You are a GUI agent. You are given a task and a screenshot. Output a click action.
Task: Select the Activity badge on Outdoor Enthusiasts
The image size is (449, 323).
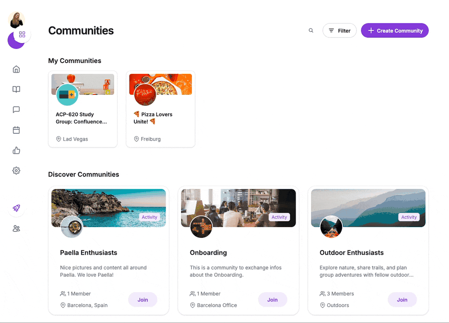pos(409,217)
